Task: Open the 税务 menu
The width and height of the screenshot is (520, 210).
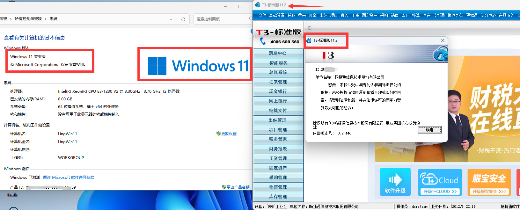Action: [344, 15]
